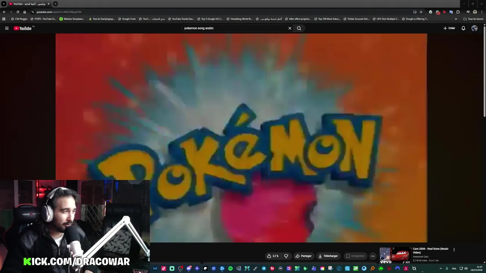The image size is (486, 273).
Task: Go to browser home page
Action: (25, 12)
